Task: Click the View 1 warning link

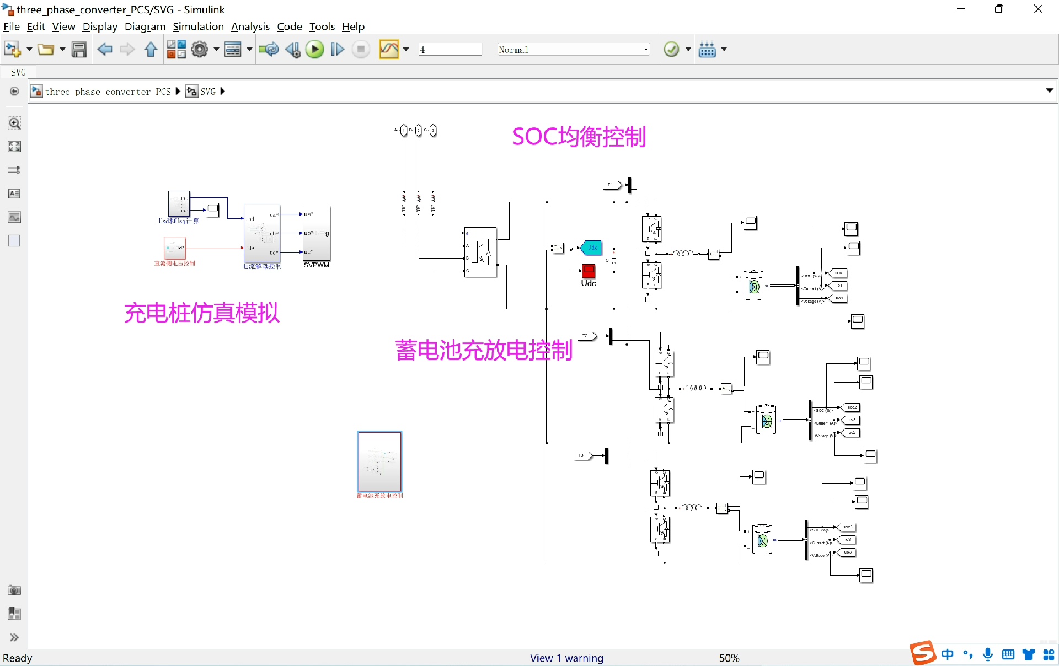Action: [x=566, y=658]
